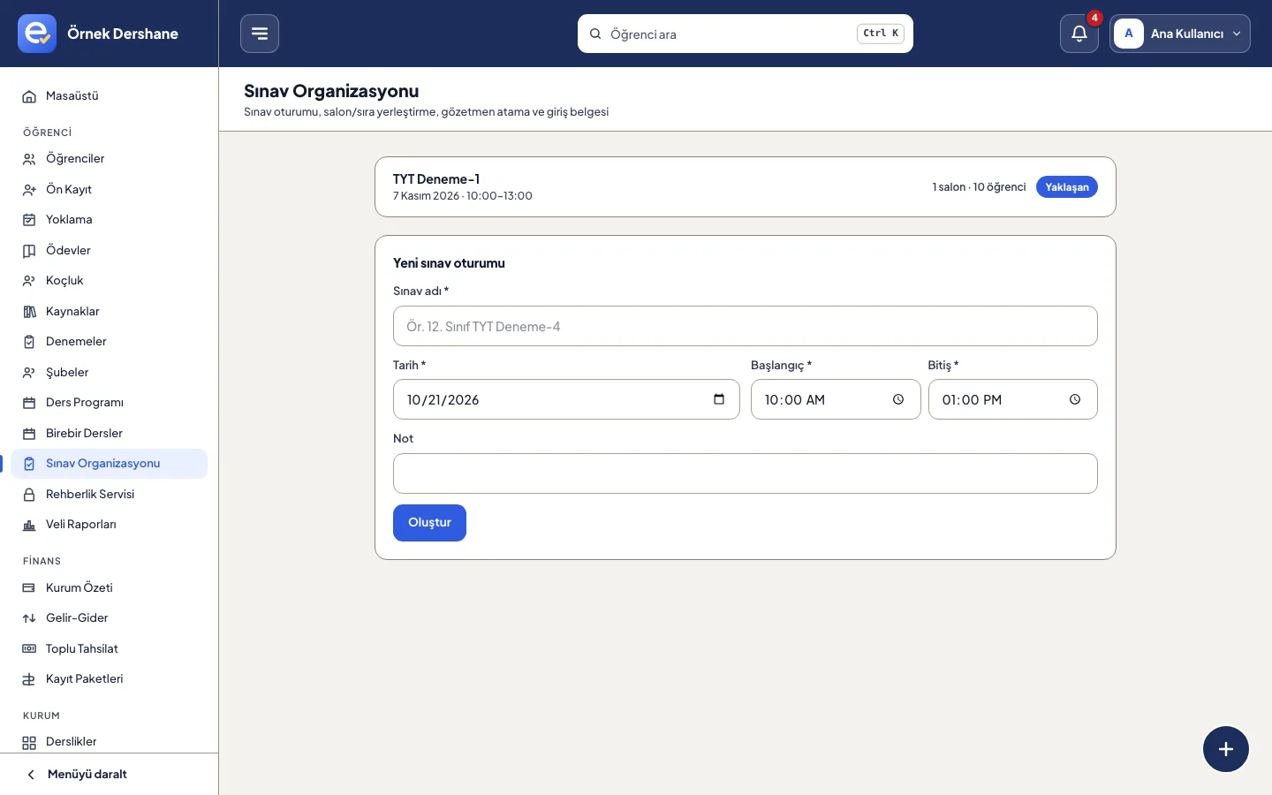
Task: Click the Örnek Dershane logo icon
Action: tap(37, 34)
